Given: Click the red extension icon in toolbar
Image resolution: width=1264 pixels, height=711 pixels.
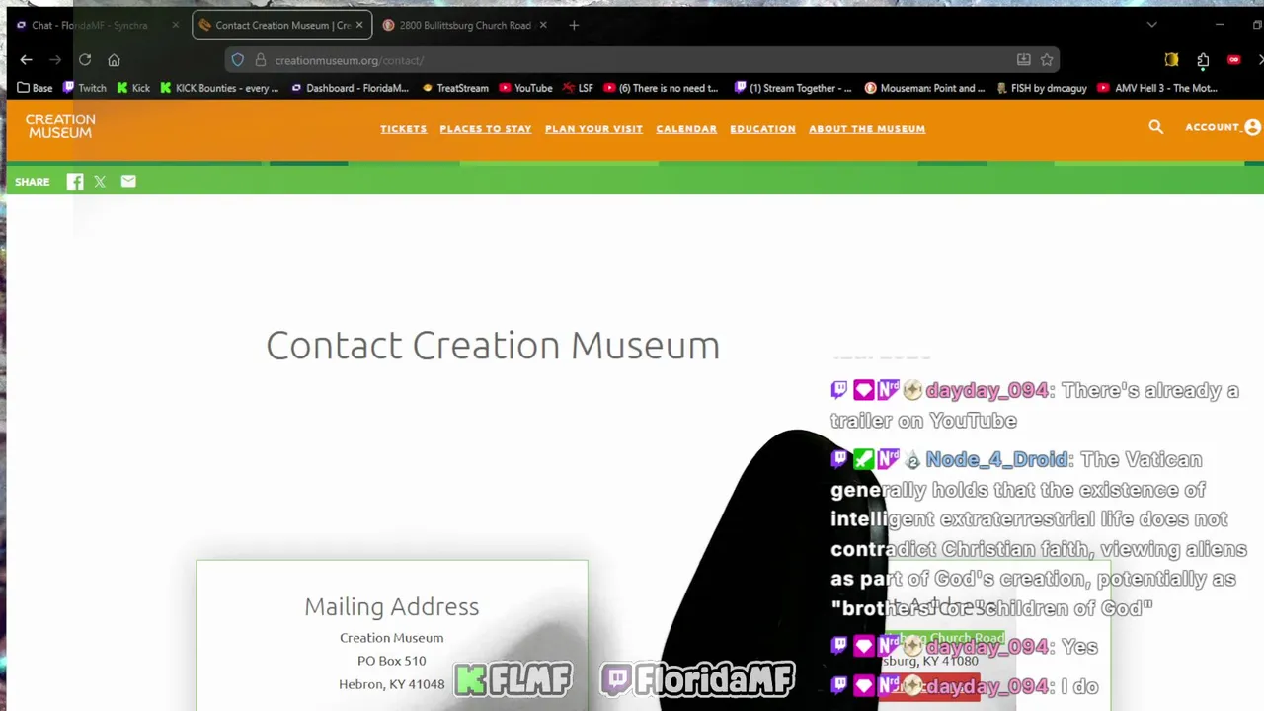Looking at the screenshot, I should (x=1233, y=60).
